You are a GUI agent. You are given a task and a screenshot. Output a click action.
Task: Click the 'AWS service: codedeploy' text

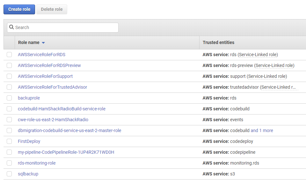coord(228,141)
